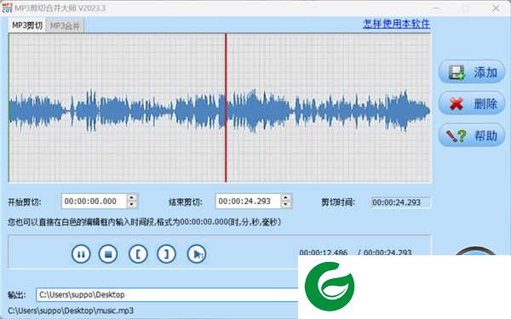Click the stop playback button
Viewport: 511px width, 319px height.
point(108,253)
